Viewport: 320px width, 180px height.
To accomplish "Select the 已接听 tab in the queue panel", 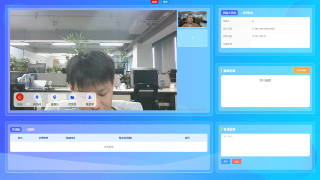I will coord(30,130).
